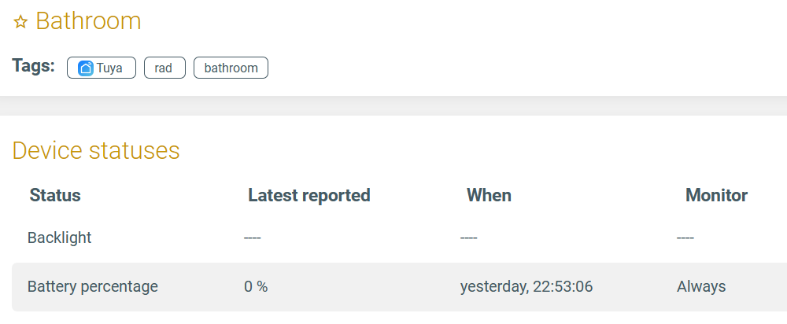Click Backlight's When dashes
Screen dimensions: 787x324
[469, 237]
